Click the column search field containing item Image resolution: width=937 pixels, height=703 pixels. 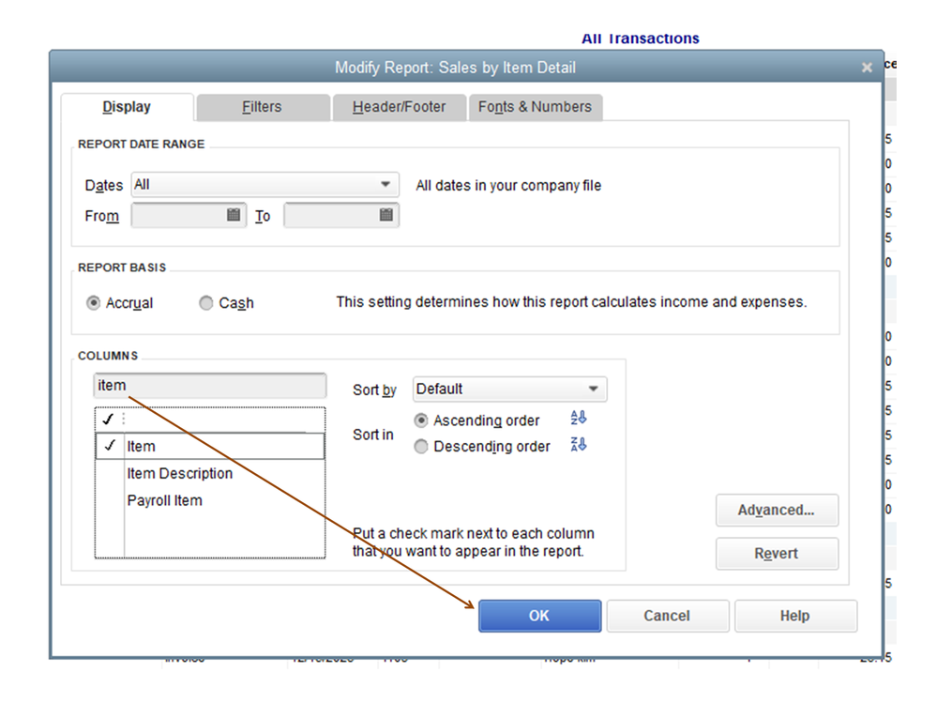point(210,386)
